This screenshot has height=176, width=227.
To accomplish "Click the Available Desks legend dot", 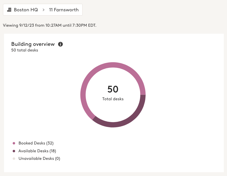I will tap(14, 151).
